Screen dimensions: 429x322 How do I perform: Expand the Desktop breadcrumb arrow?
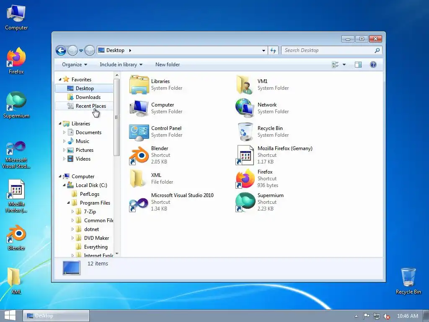130,50
